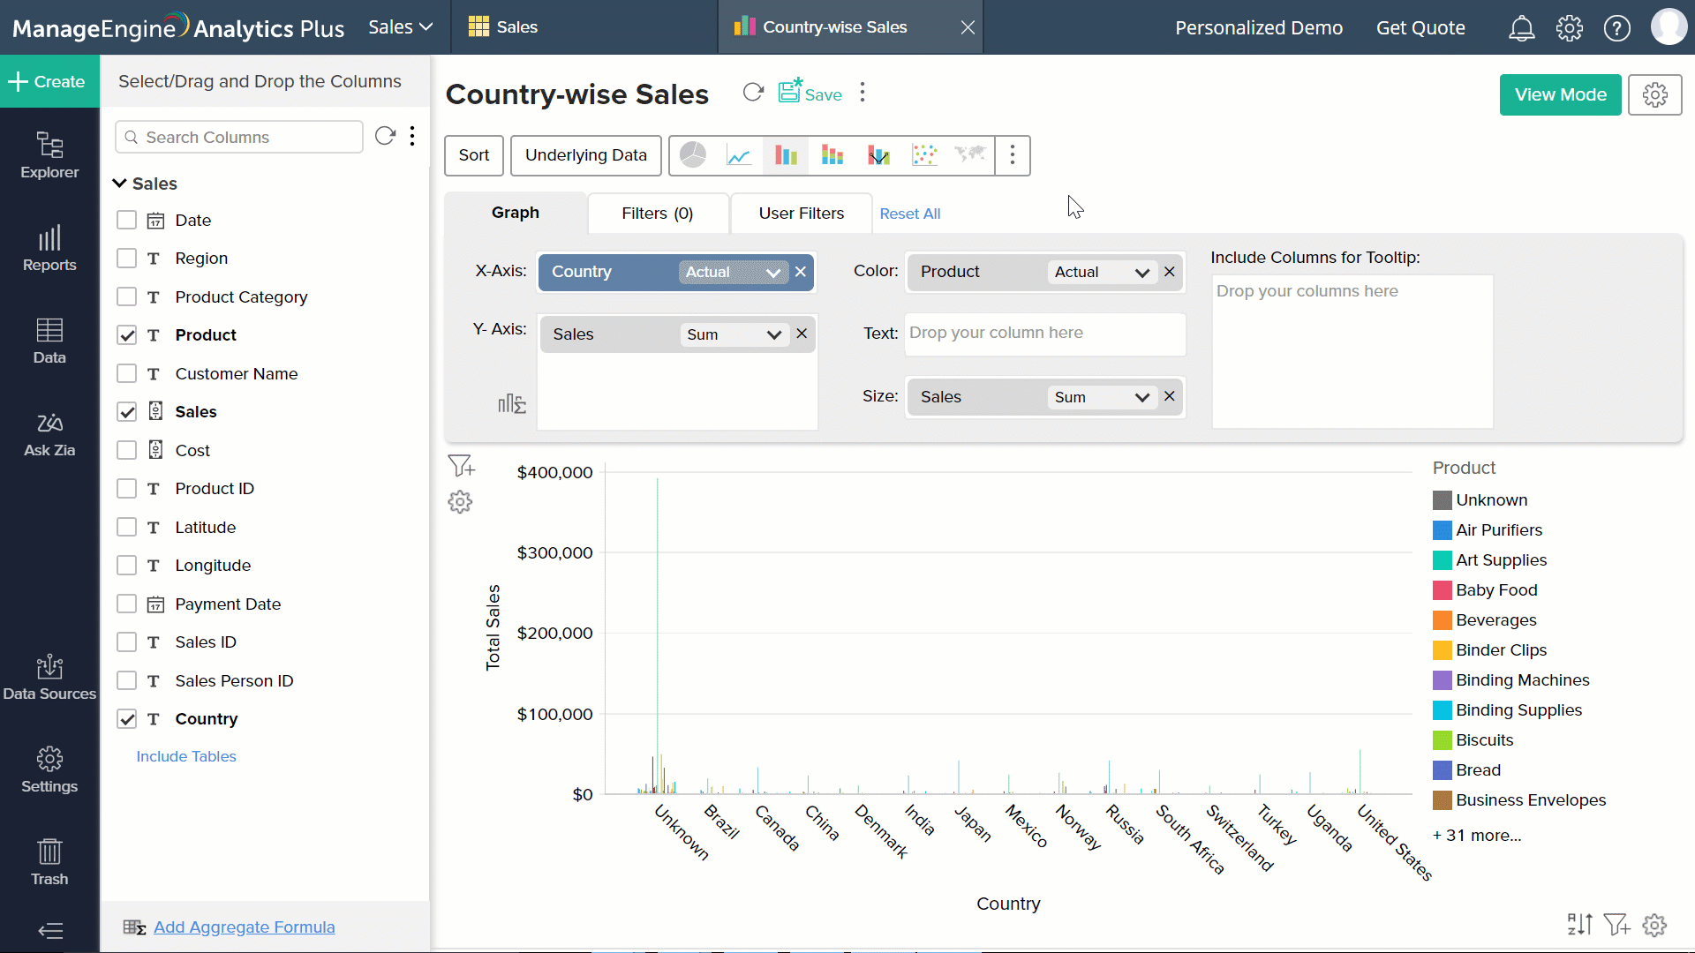
Task: Open Y-Axis Sales Sum function dropdown
Action: tap(774, 334)
